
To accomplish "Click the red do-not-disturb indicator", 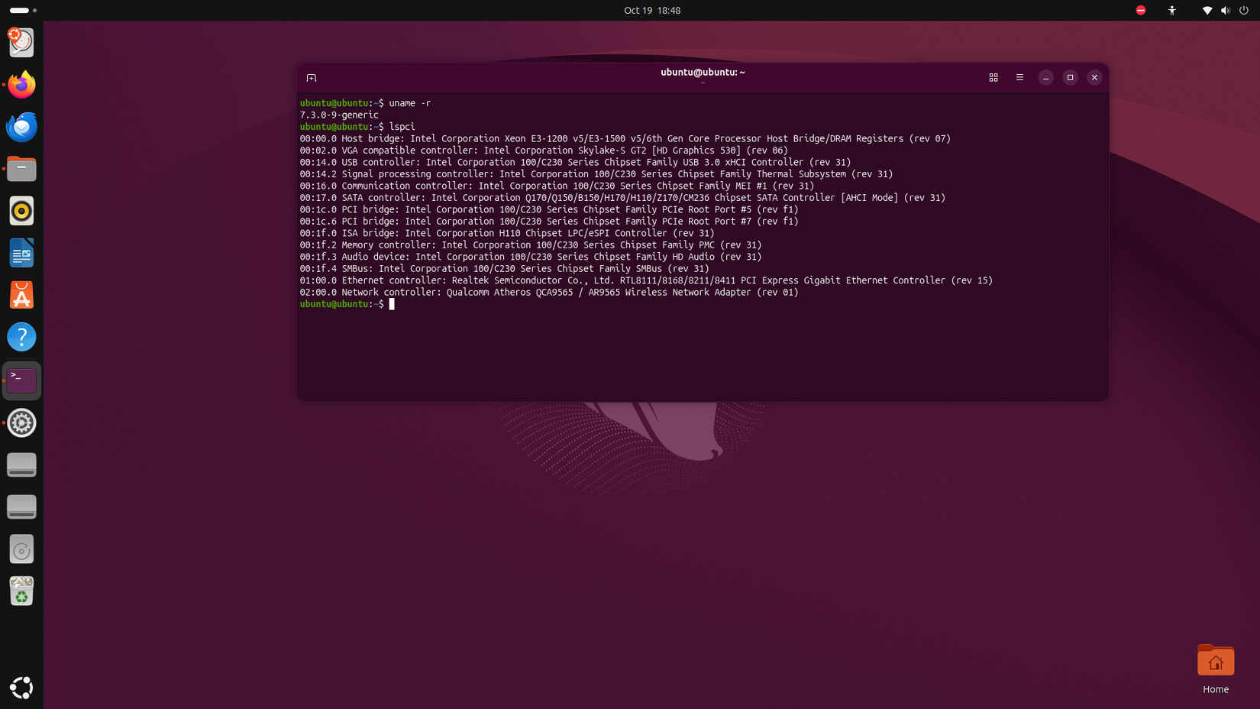I will [1141, 10].
